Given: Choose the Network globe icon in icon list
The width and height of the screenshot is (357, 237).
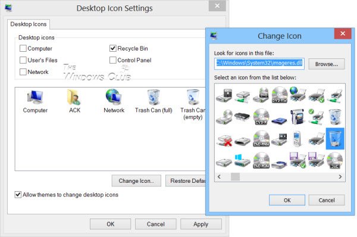Looking at the screenshot, I should coord(114,101).
